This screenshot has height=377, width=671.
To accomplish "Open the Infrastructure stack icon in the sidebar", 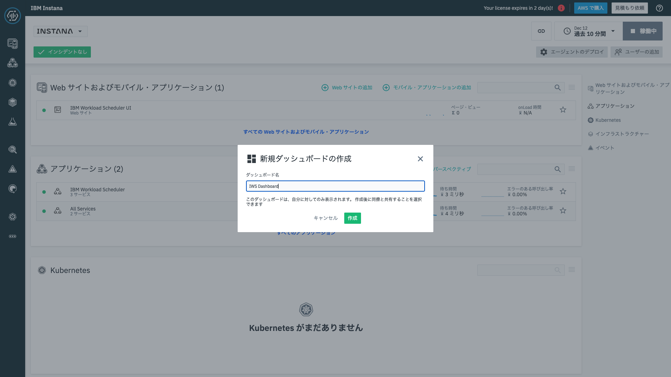I will coord(13,102).
